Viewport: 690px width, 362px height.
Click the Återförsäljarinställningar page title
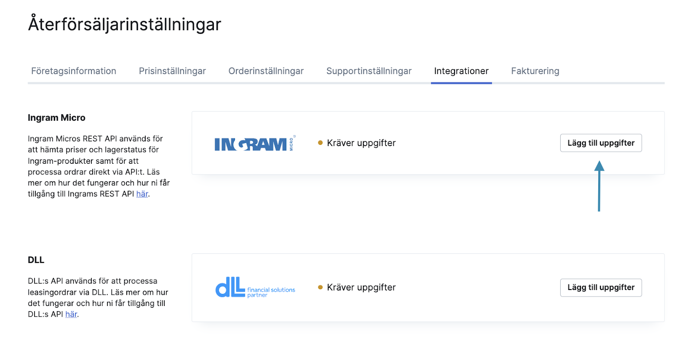point(125,24)
